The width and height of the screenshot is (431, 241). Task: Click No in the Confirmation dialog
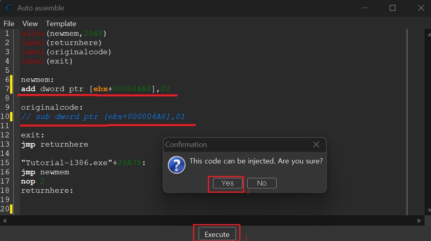tap(262, 183)
